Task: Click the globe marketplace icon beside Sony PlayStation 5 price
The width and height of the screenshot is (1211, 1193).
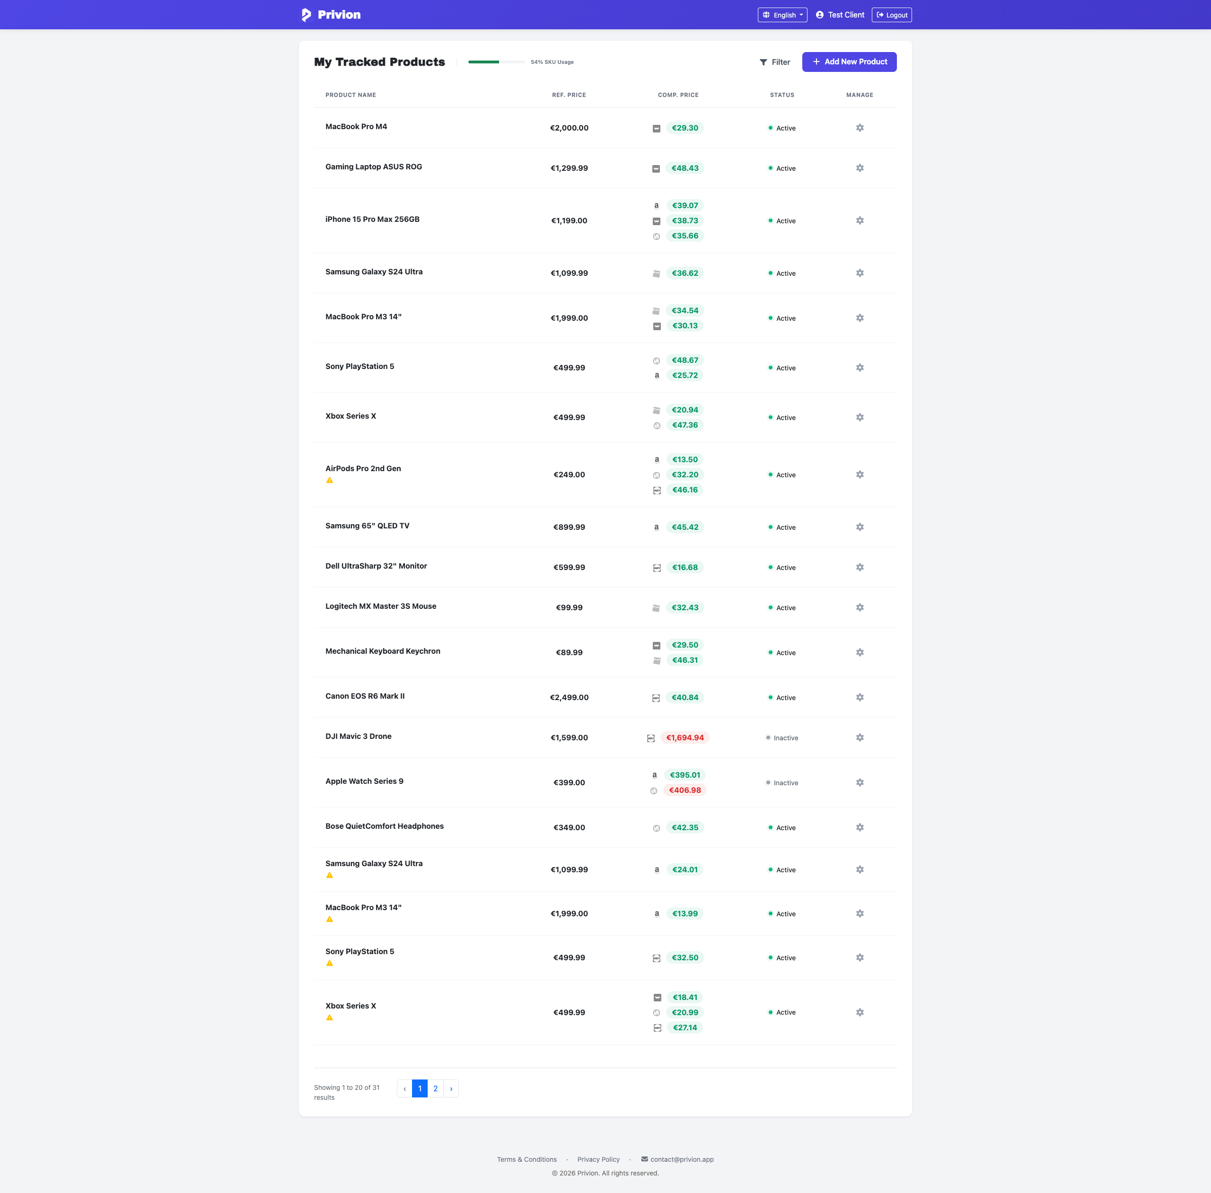Action: pos(656,360)
